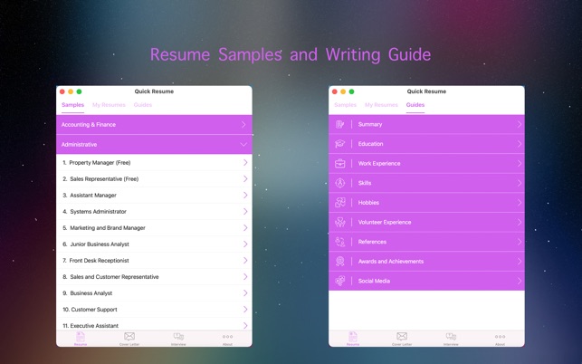582x364 pixels.
Task: Open the About icon in right window
Action: [x=500, y=338]
